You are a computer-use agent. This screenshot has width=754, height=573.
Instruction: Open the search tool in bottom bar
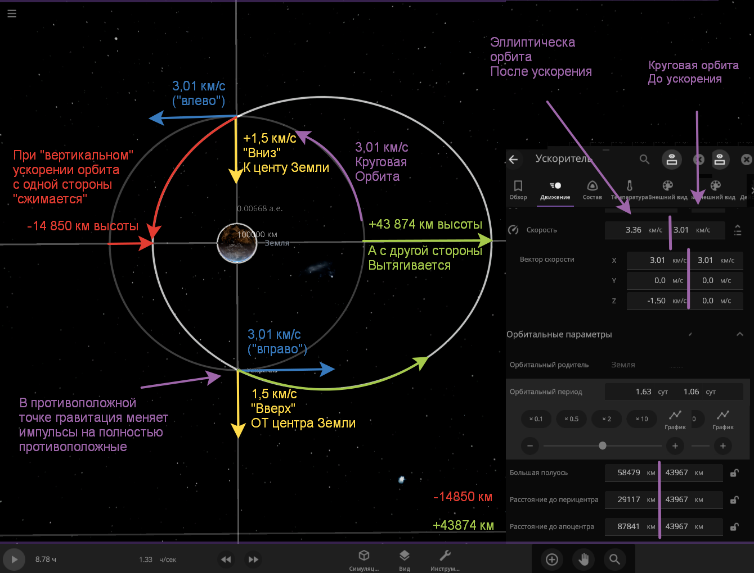click(x=615, y=559)
